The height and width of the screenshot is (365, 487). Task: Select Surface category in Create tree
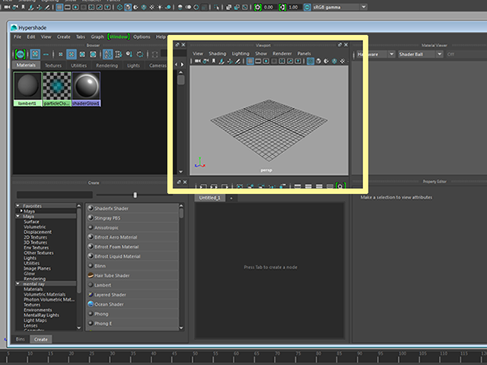(31, 221)
